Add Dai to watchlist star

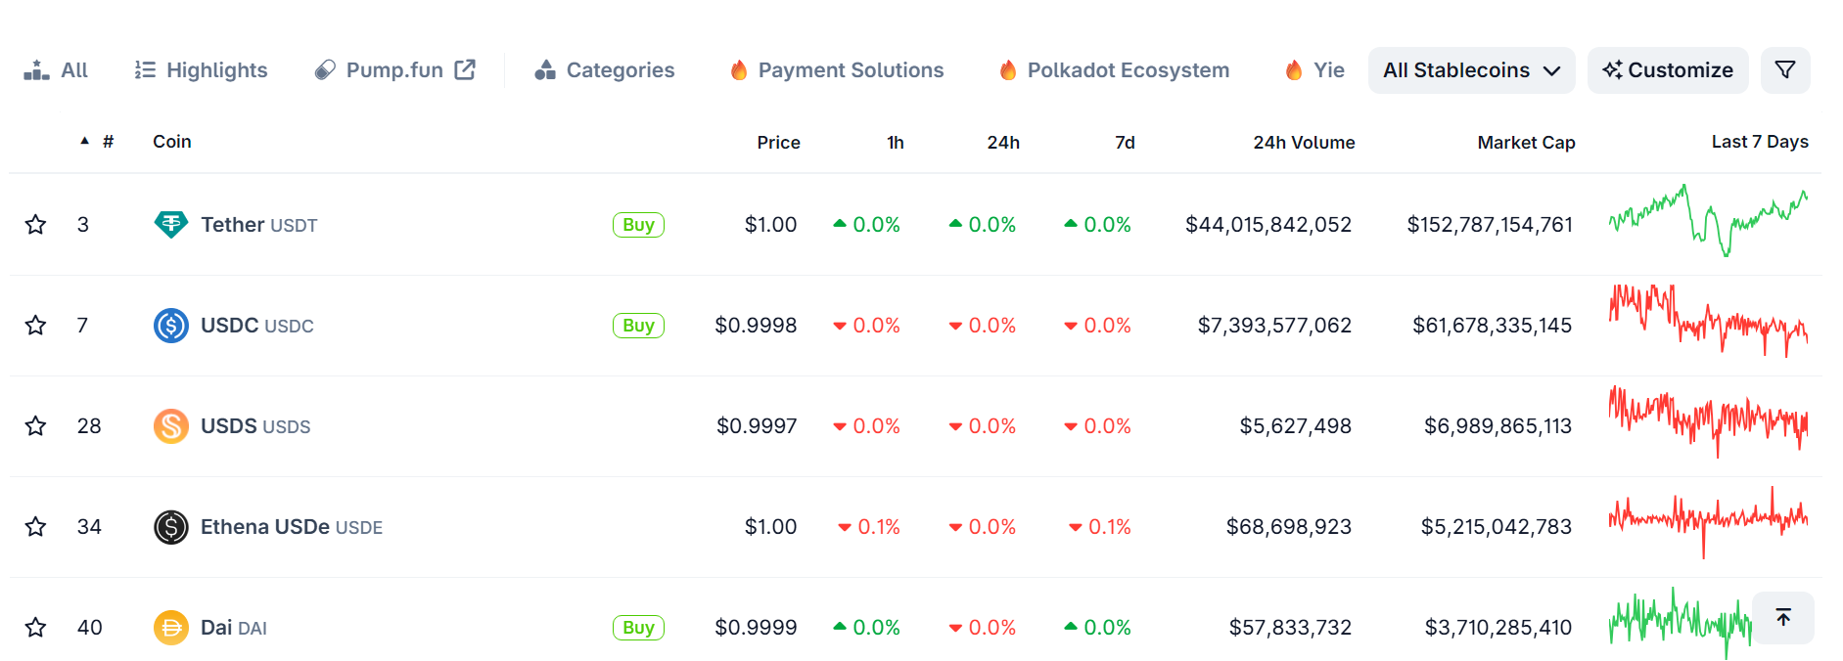pos(36,628)
